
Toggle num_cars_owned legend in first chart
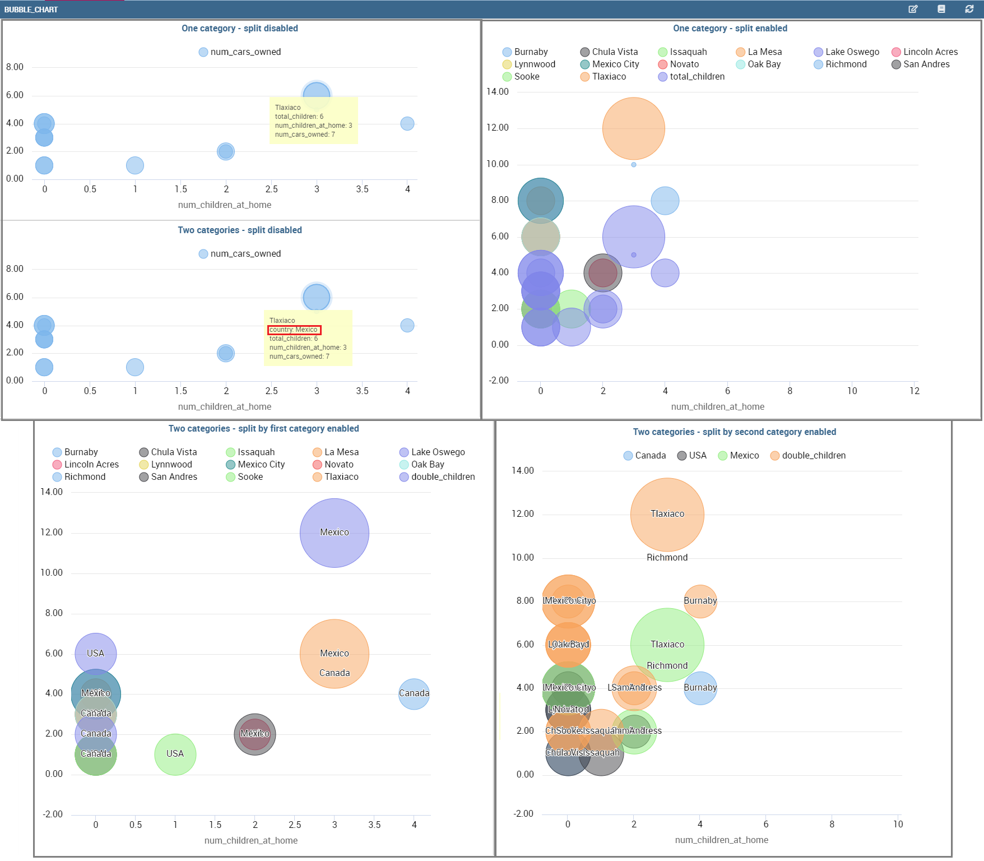(240, 52)
